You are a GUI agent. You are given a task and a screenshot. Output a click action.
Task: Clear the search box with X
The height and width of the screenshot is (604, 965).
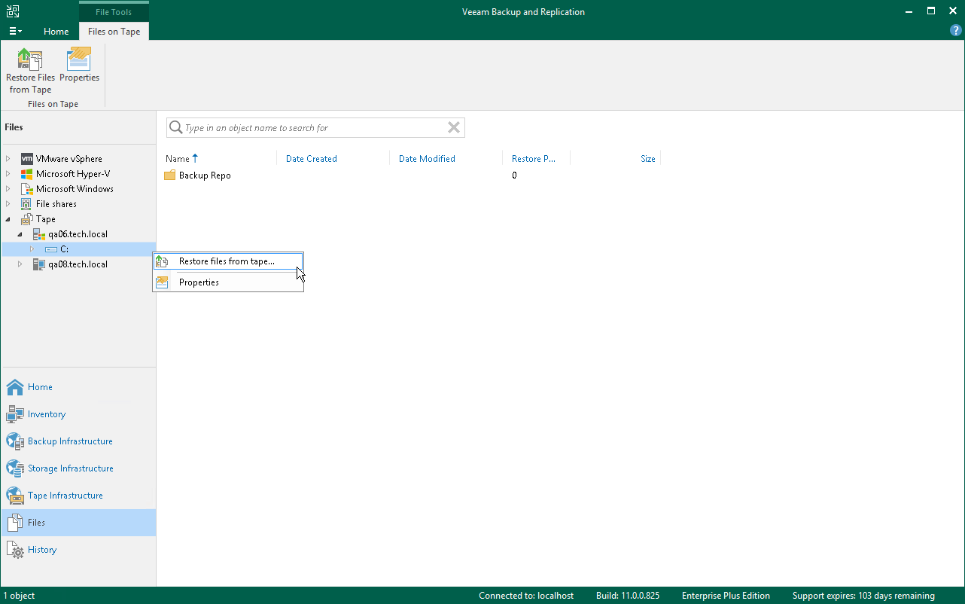tap(454, 128)
